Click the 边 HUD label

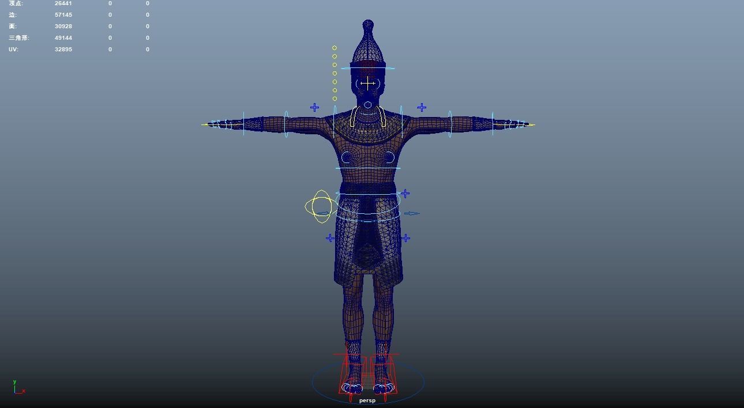pos(13,15)
